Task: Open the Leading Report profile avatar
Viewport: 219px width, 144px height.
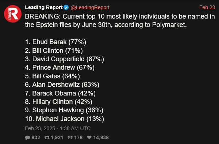Action: tap(13, 14)
